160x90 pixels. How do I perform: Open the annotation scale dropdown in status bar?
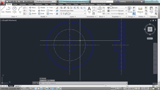pos(129,88)
